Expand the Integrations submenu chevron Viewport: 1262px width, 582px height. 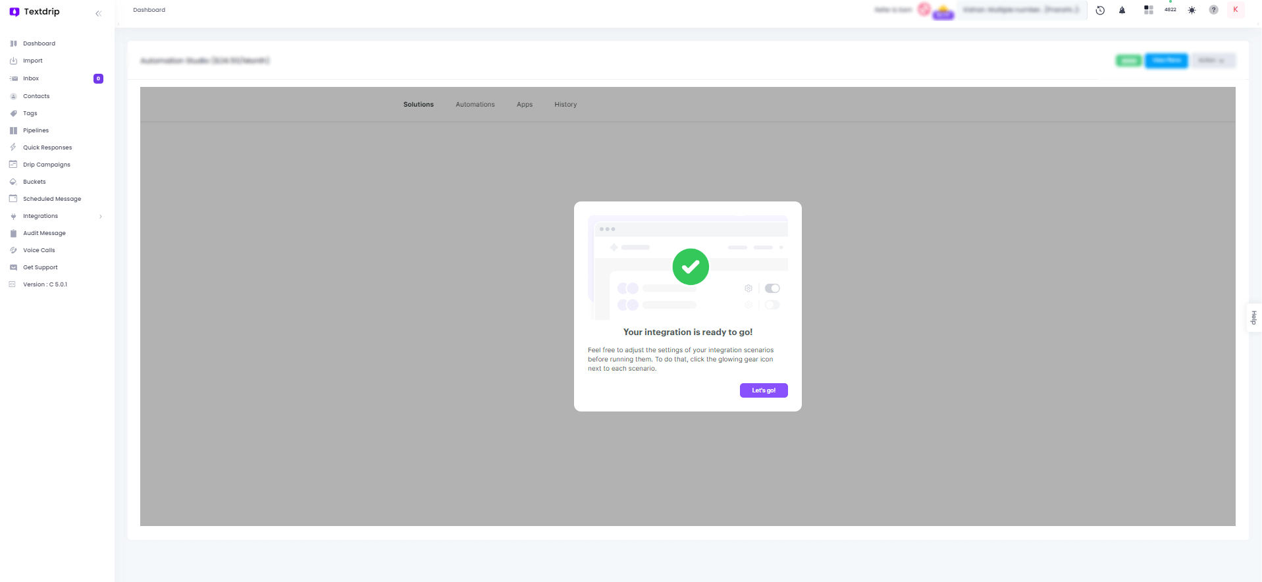(101, 216)
